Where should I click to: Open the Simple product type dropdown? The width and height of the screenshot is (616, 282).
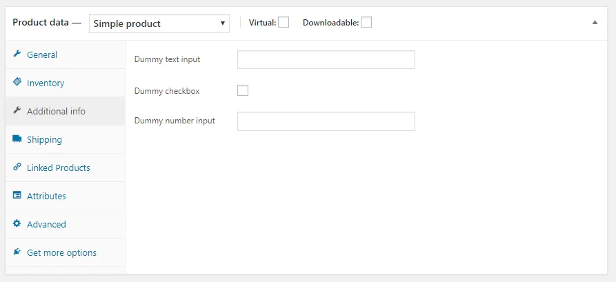pos(159,23)
